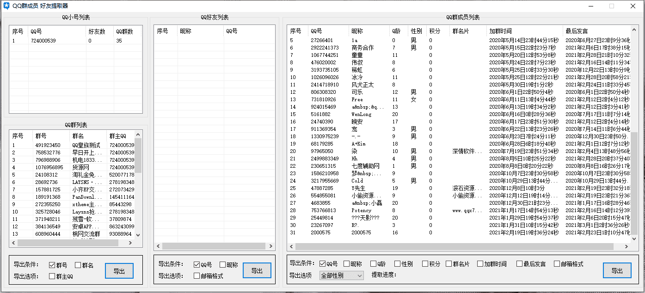Select member WenLong row
This screenshot has height=293, width=645.
click(459, 114)
